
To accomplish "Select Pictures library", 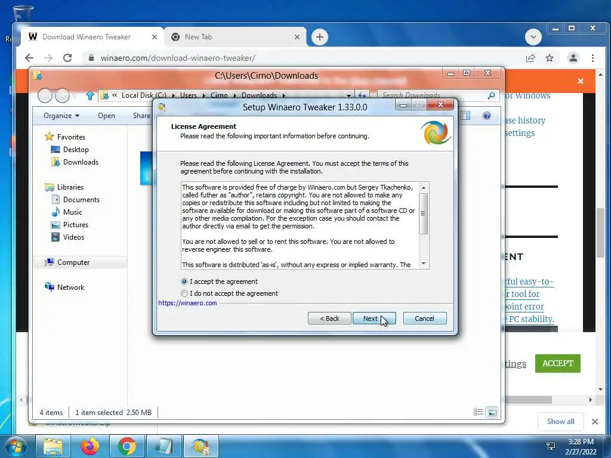I will pyautogui.click(x=76, y=225).
